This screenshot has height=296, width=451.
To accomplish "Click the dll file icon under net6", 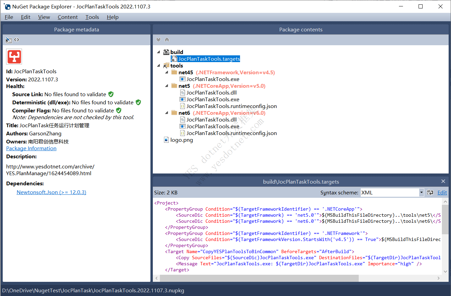I will pyautogui.click(x=183, y=119).
